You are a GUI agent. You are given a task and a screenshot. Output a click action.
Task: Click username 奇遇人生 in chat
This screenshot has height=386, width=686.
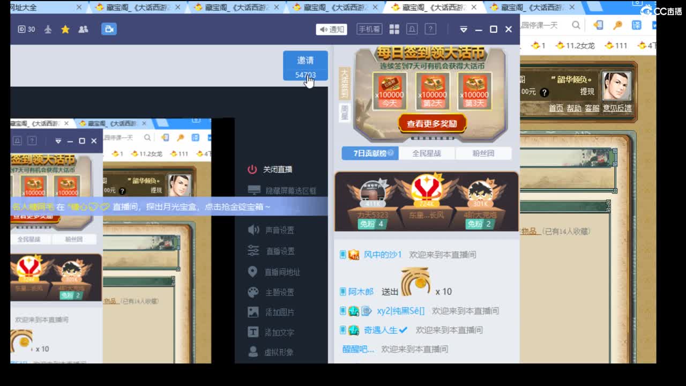click(x=382, y=330)
